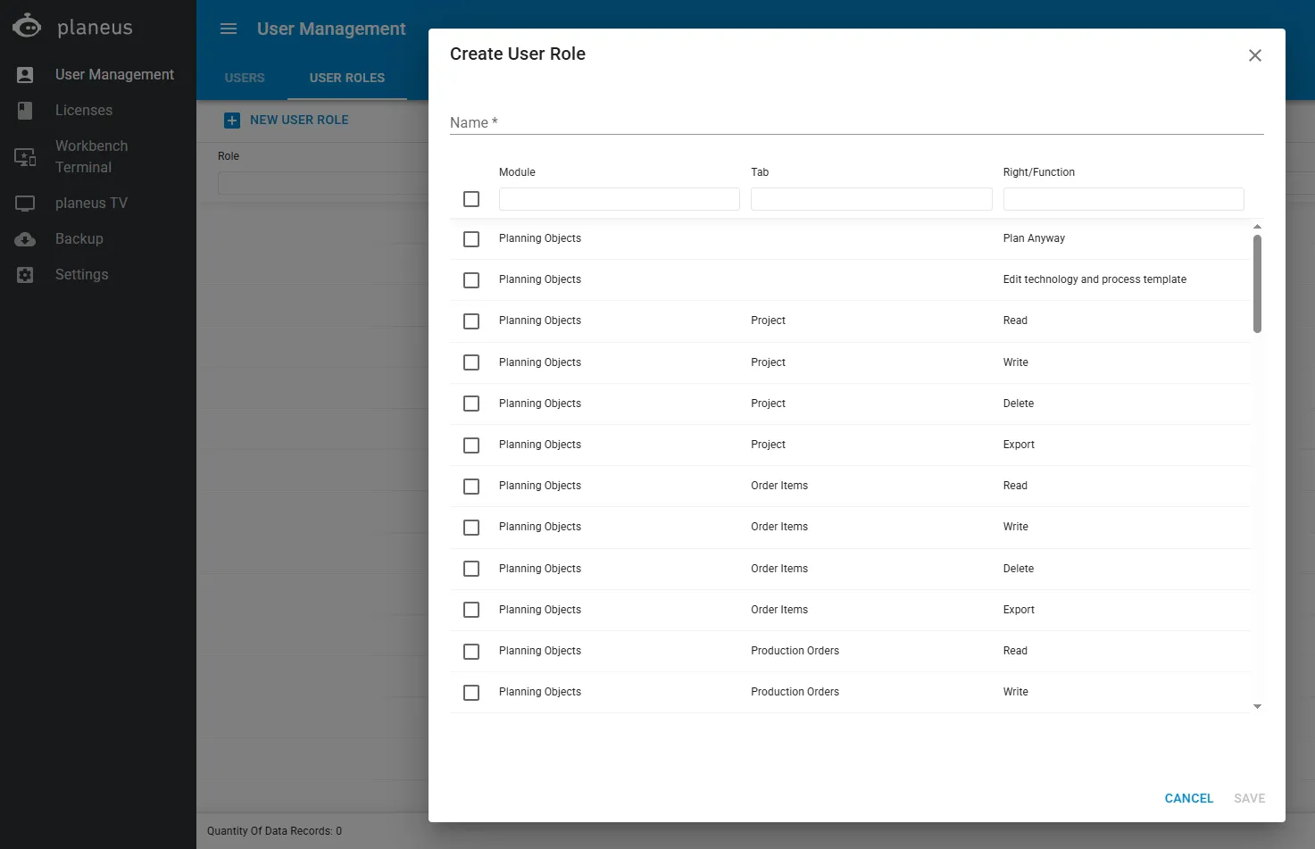Image resolution: width=1315 pixels, height=849 pixels.
Task: Open the hamburger menu icon
Action: pos(229,29)
